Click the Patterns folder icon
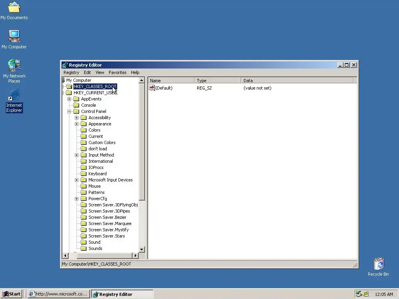 coord(84,192)
